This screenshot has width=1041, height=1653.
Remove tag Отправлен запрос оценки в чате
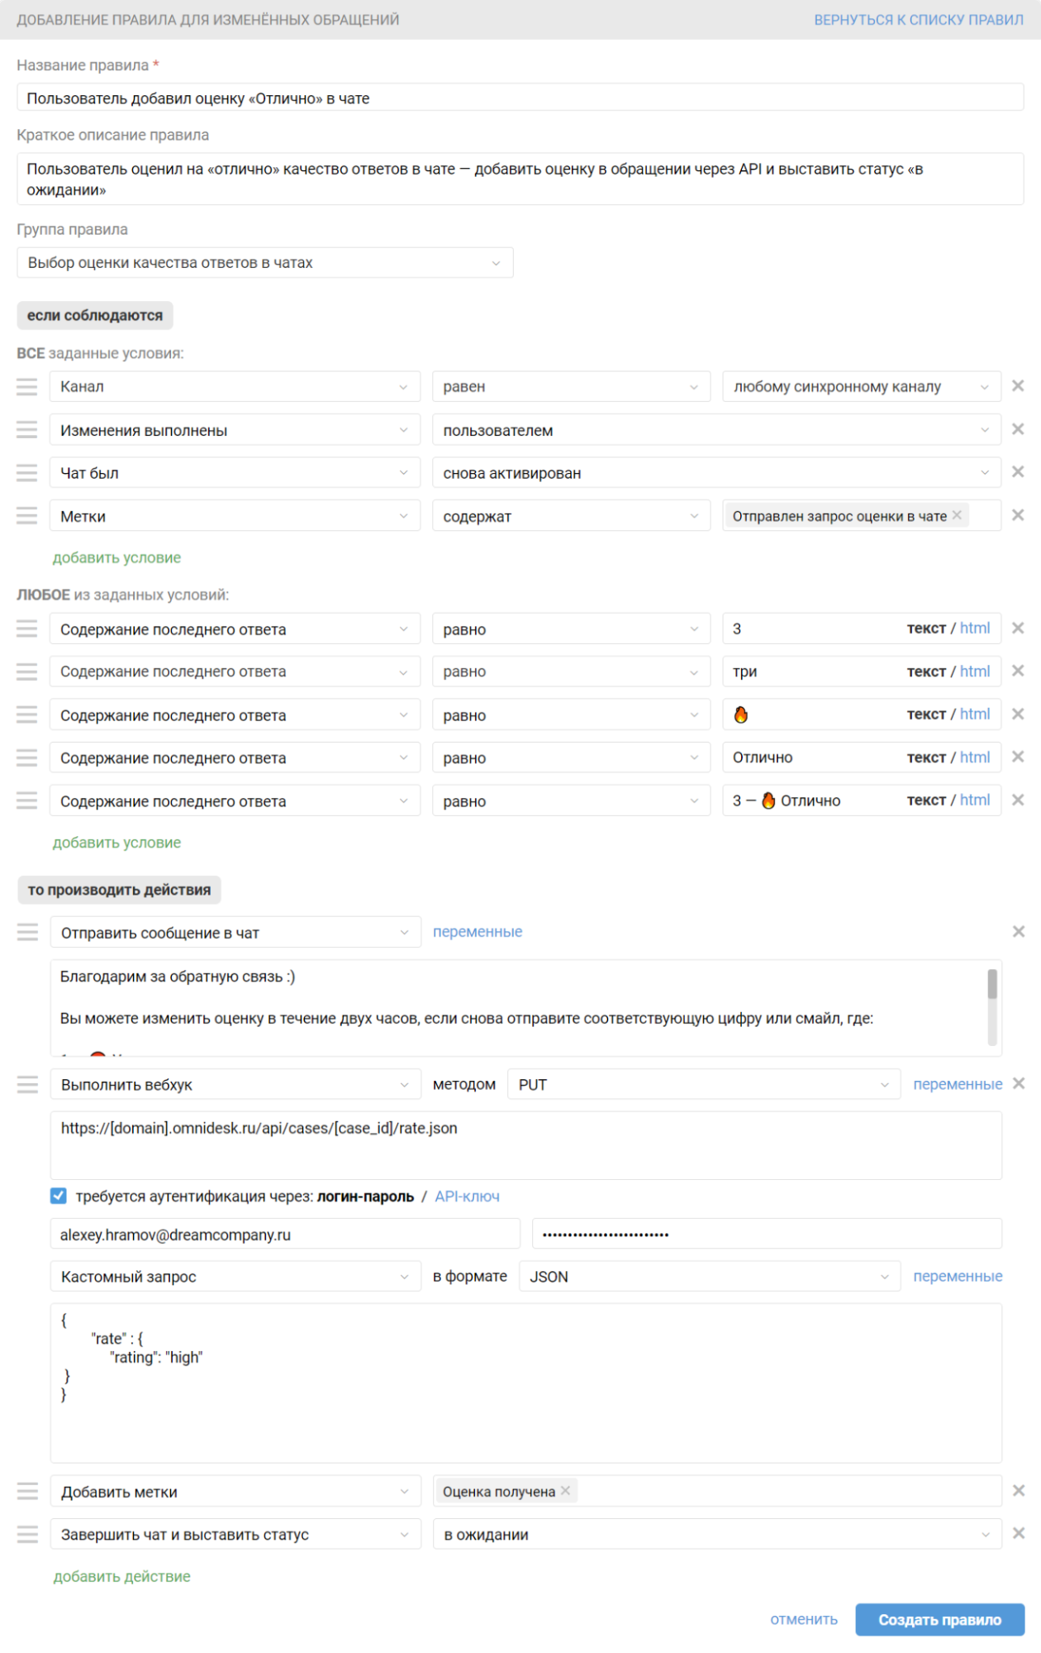(x=957, y=515)
